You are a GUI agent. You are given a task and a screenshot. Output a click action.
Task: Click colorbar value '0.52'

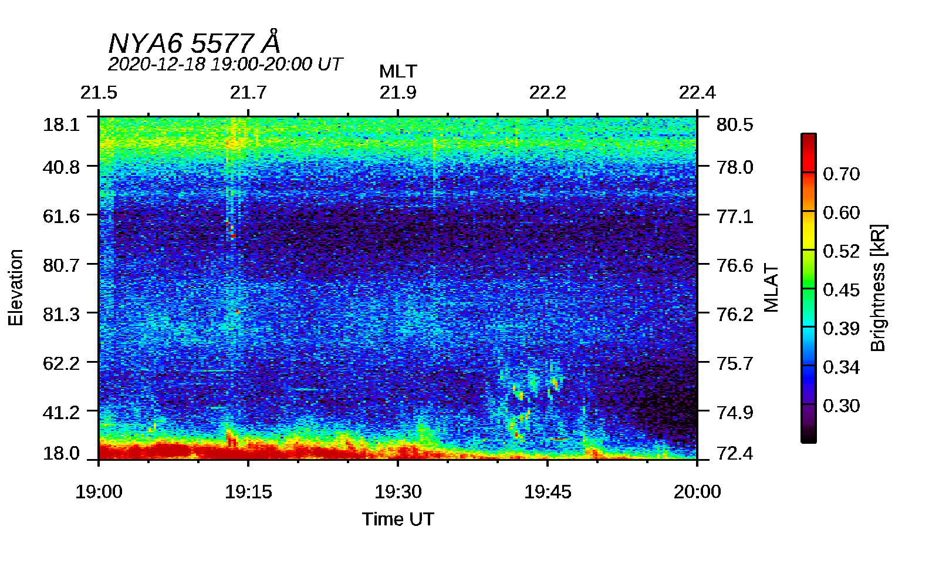pyautogui.click(x=841, y=252)
